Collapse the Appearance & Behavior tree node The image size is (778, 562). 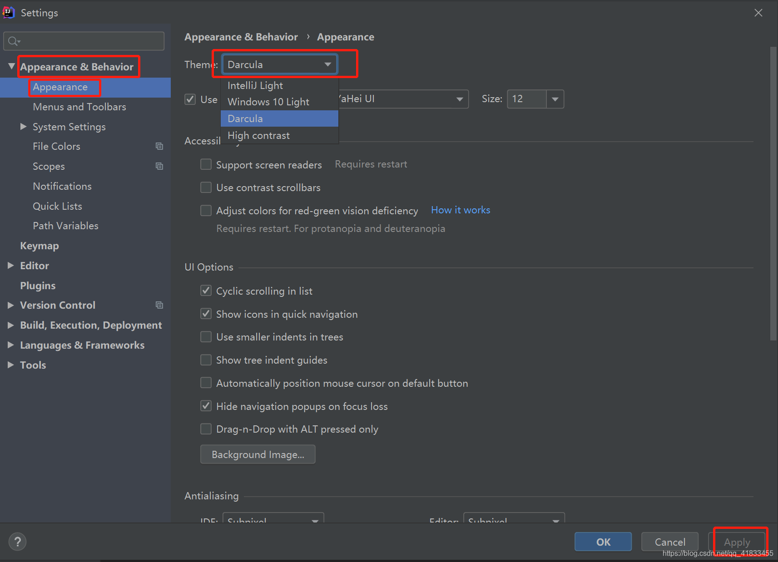coord(11,66)
